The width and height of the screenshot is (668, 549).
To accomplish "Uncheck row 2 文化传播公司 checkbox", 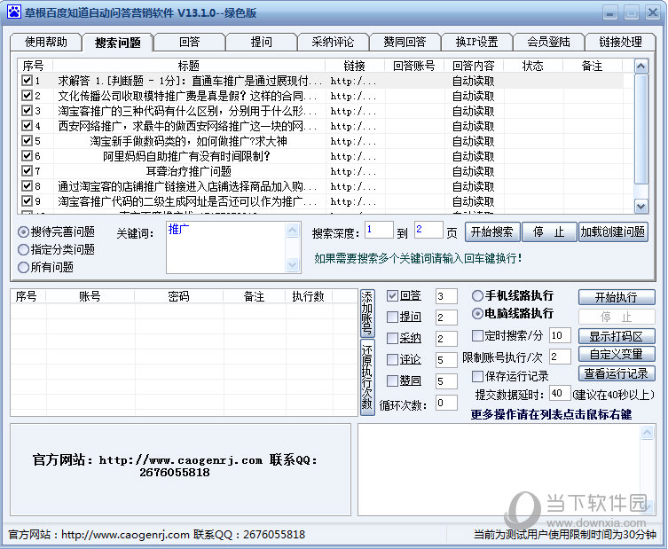I will [27, 96].
